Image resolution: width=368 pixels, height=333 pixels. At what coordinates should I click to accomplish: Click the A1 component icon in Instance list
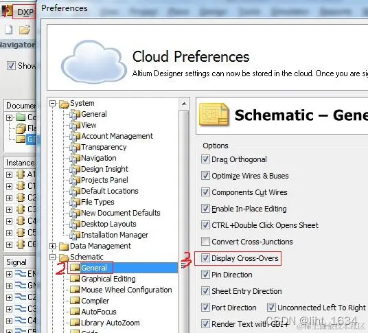click(21, 174)
